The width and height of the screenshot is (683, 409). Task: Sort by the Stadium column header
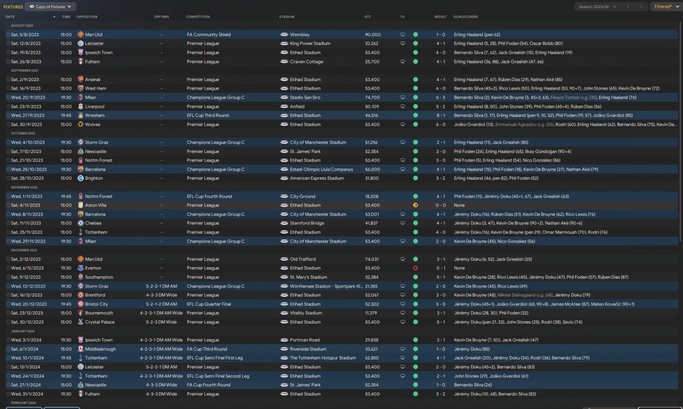(287, 17)
